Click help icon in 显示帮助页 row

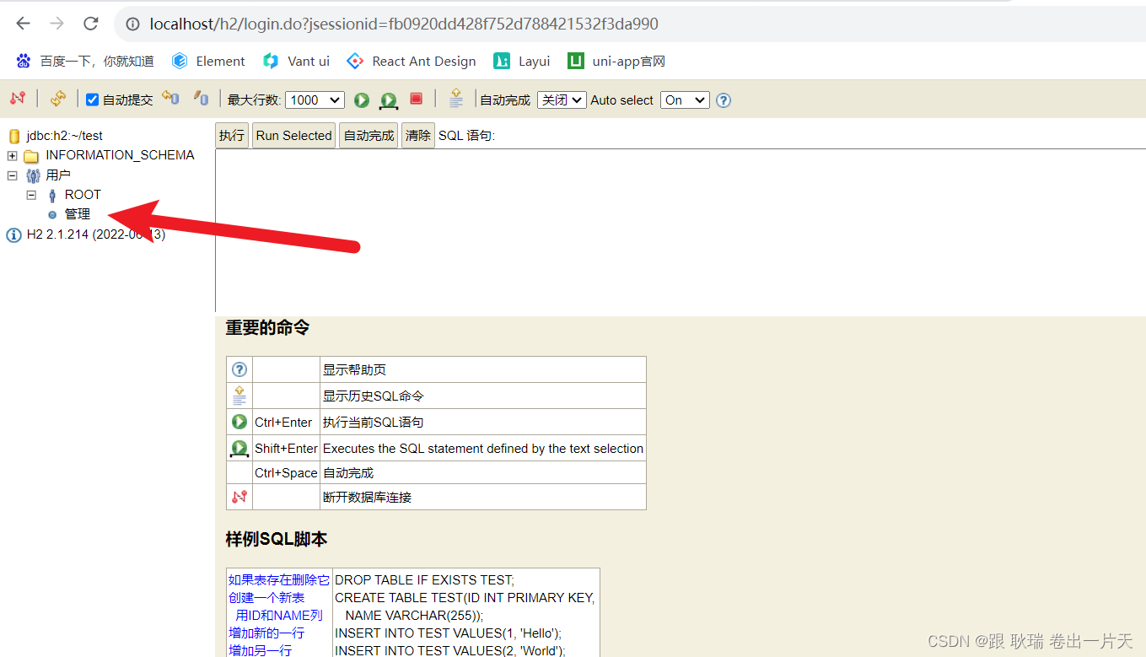click(239, 369)
